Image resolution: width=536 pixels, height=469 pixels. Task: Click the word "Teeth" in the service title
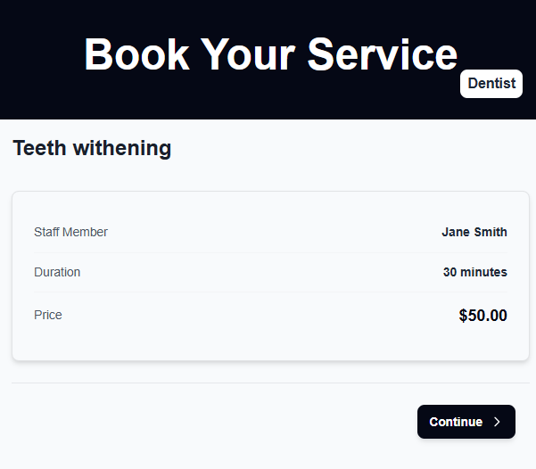(39, 148)
